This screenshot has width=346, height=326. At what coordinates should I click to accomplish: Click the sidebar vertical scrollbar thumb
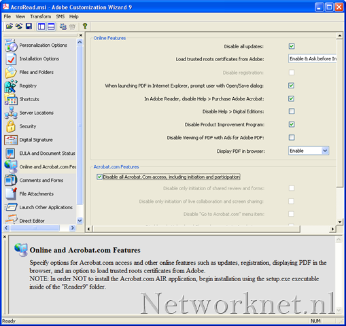click(x=80, y=125)
